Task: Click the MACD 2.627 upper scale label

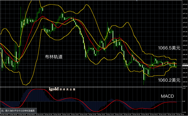Action: click(x=184, y=88)
